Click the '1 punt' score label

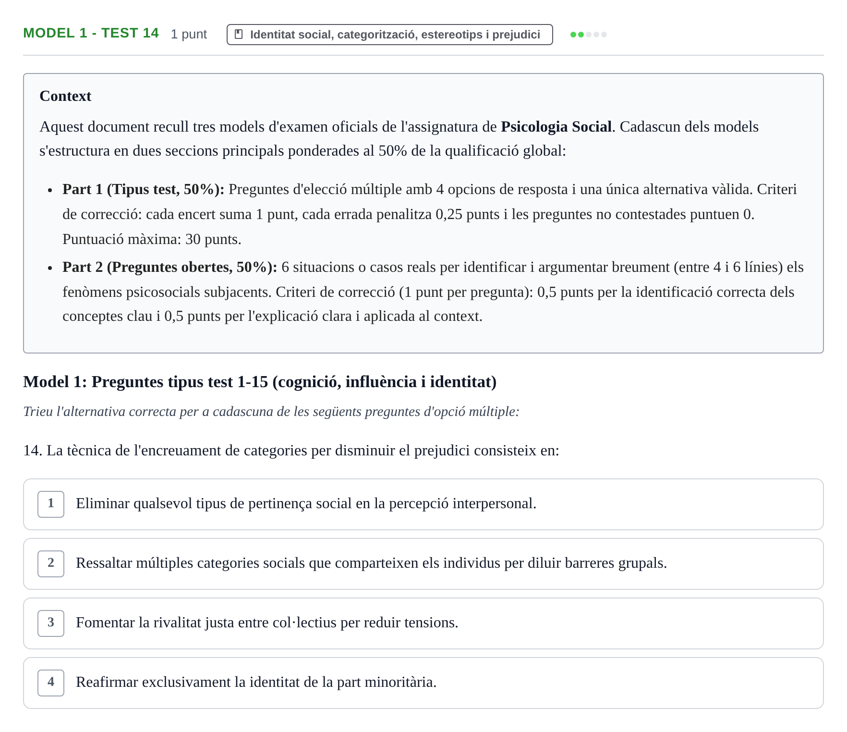189,34
